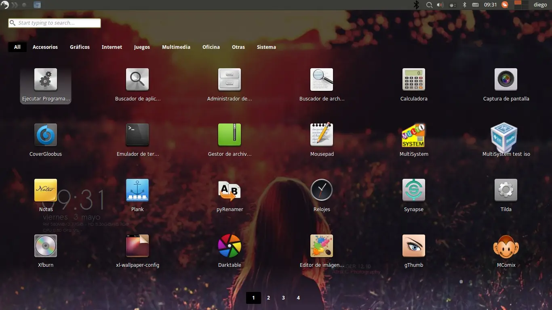
Task: Launch Ejecutar Programa app
Action: click(46, 80)
